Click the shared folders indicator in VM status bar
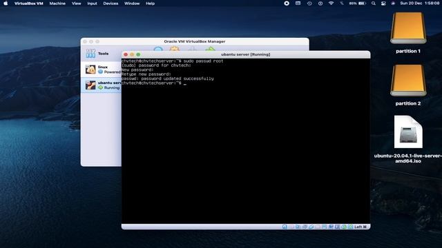442x248 pixels. click(318, 227)
